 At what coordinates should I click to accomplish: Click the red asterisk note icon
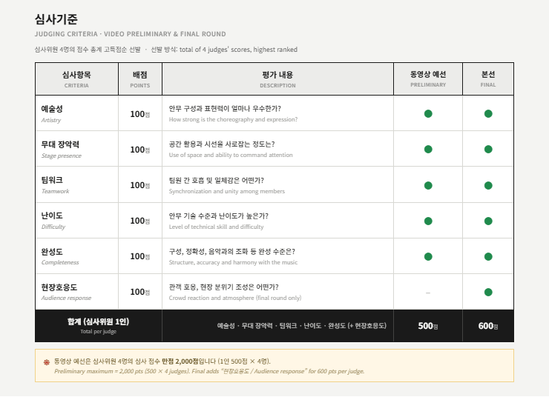[x=47, y=362]
